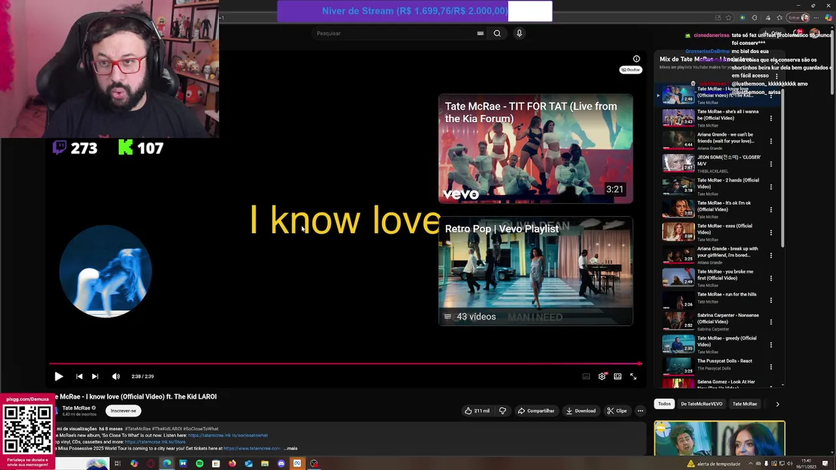Mute the video volume
Screen dimensions: 836x470
(116, 377)
